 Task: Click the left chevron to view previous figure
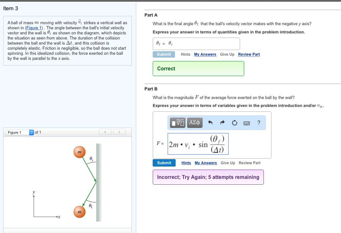105,132
